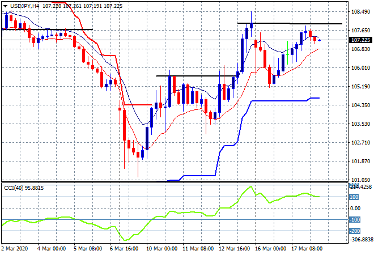This screenshot has width=374, height=255.
Task: Select the thick blue support step line
Action: pyautogui.click(x=279, y=101)
